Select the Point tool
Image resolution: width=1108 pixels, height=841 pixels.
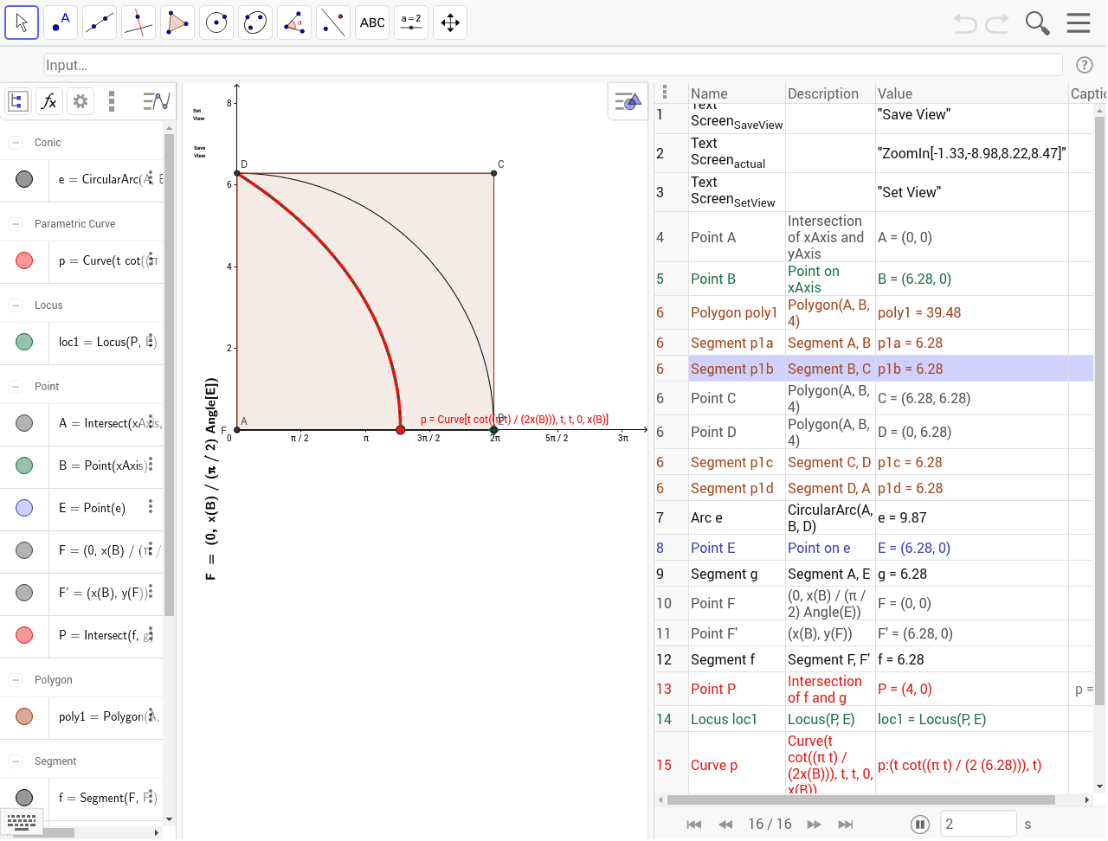(x=61, y=22)
